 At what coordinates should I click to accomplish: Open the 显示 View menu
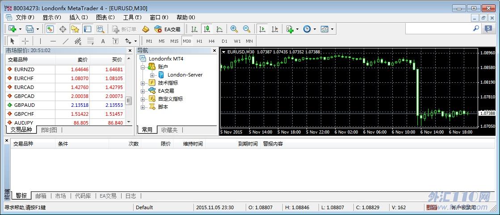pyautogui.click(x=52, y=17)
